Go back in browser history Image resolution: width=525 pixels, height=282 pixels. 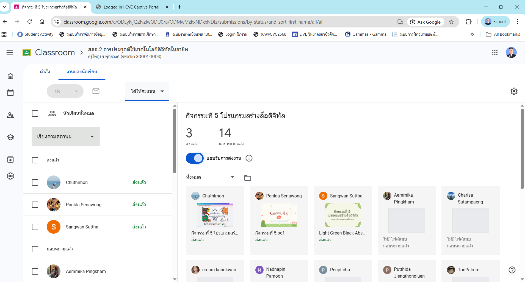point(5,22)
